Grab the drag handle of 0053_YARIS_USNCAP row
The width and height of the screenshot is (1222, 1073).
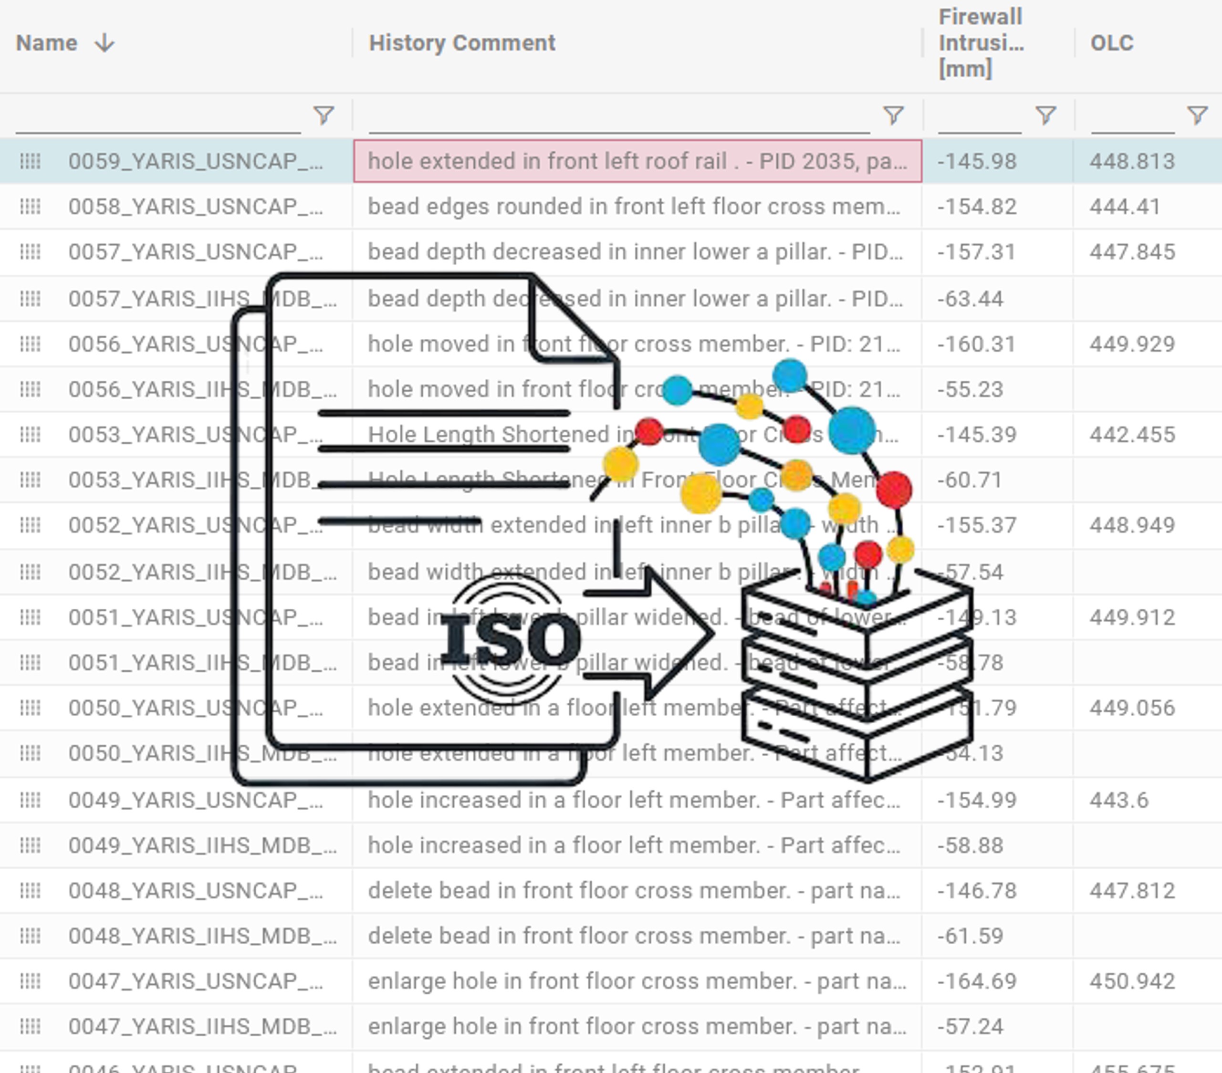pyautogui.click(x=31, y=435)
